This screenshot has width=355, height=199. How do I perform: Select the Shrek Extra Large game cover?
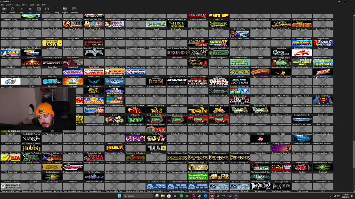point(177,24)
